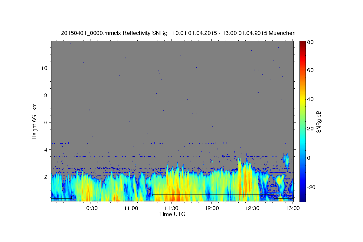Click the "Height AGL km" y-axis label
The width and height of the screenshot is (363, 242).
(35, 121)
